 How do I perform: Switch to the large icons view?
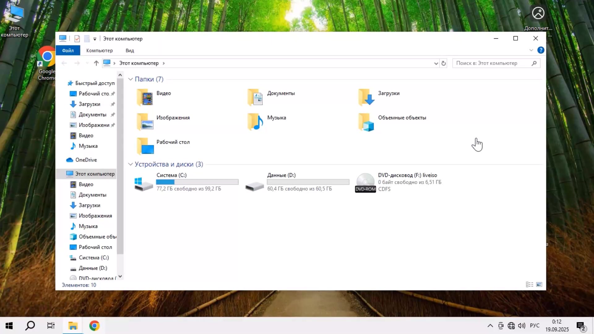tap(539, 285)
